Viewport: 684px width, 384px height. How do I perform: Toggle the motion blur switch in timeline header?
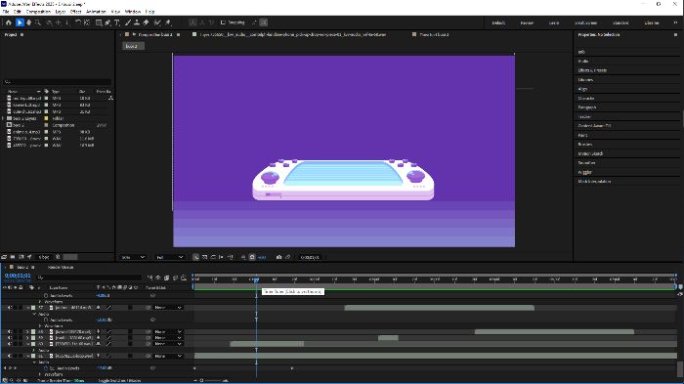pyautogui.click(x=175, y=277)
